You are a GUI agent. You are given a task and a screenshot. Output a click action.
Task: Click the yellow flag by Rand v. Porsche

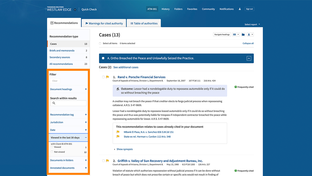click(x=107, y=77)
